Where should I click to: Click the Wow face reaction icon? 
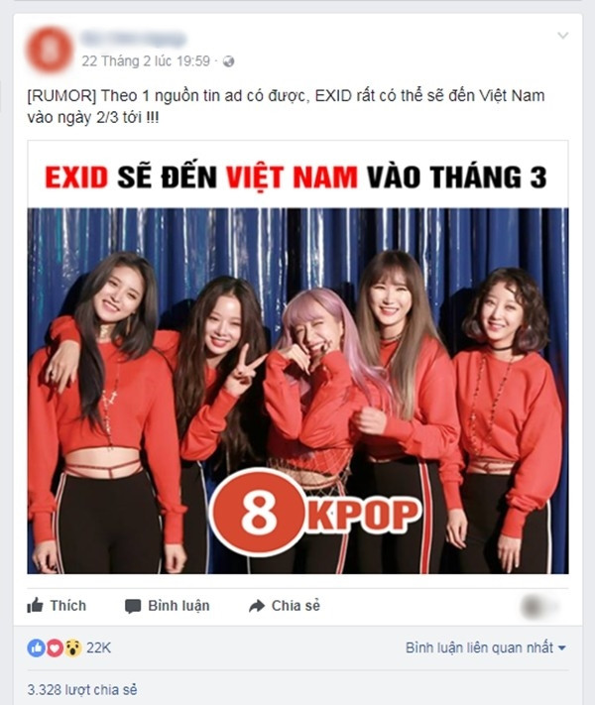click(x=72, y=647)
